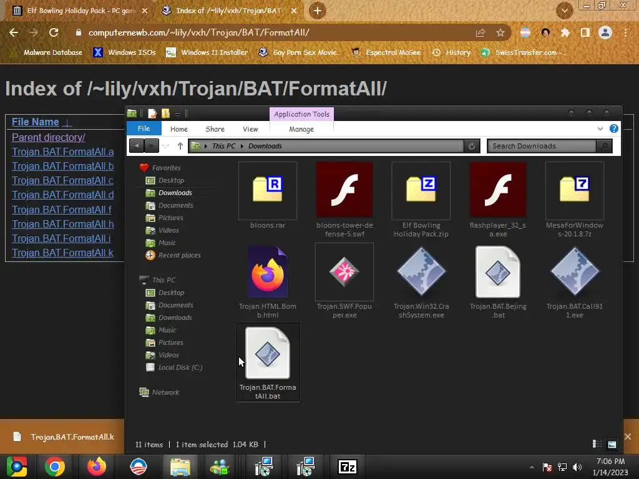
Task: Select Trojan.BAT.Call911.exe file
Action: (574, 281)
